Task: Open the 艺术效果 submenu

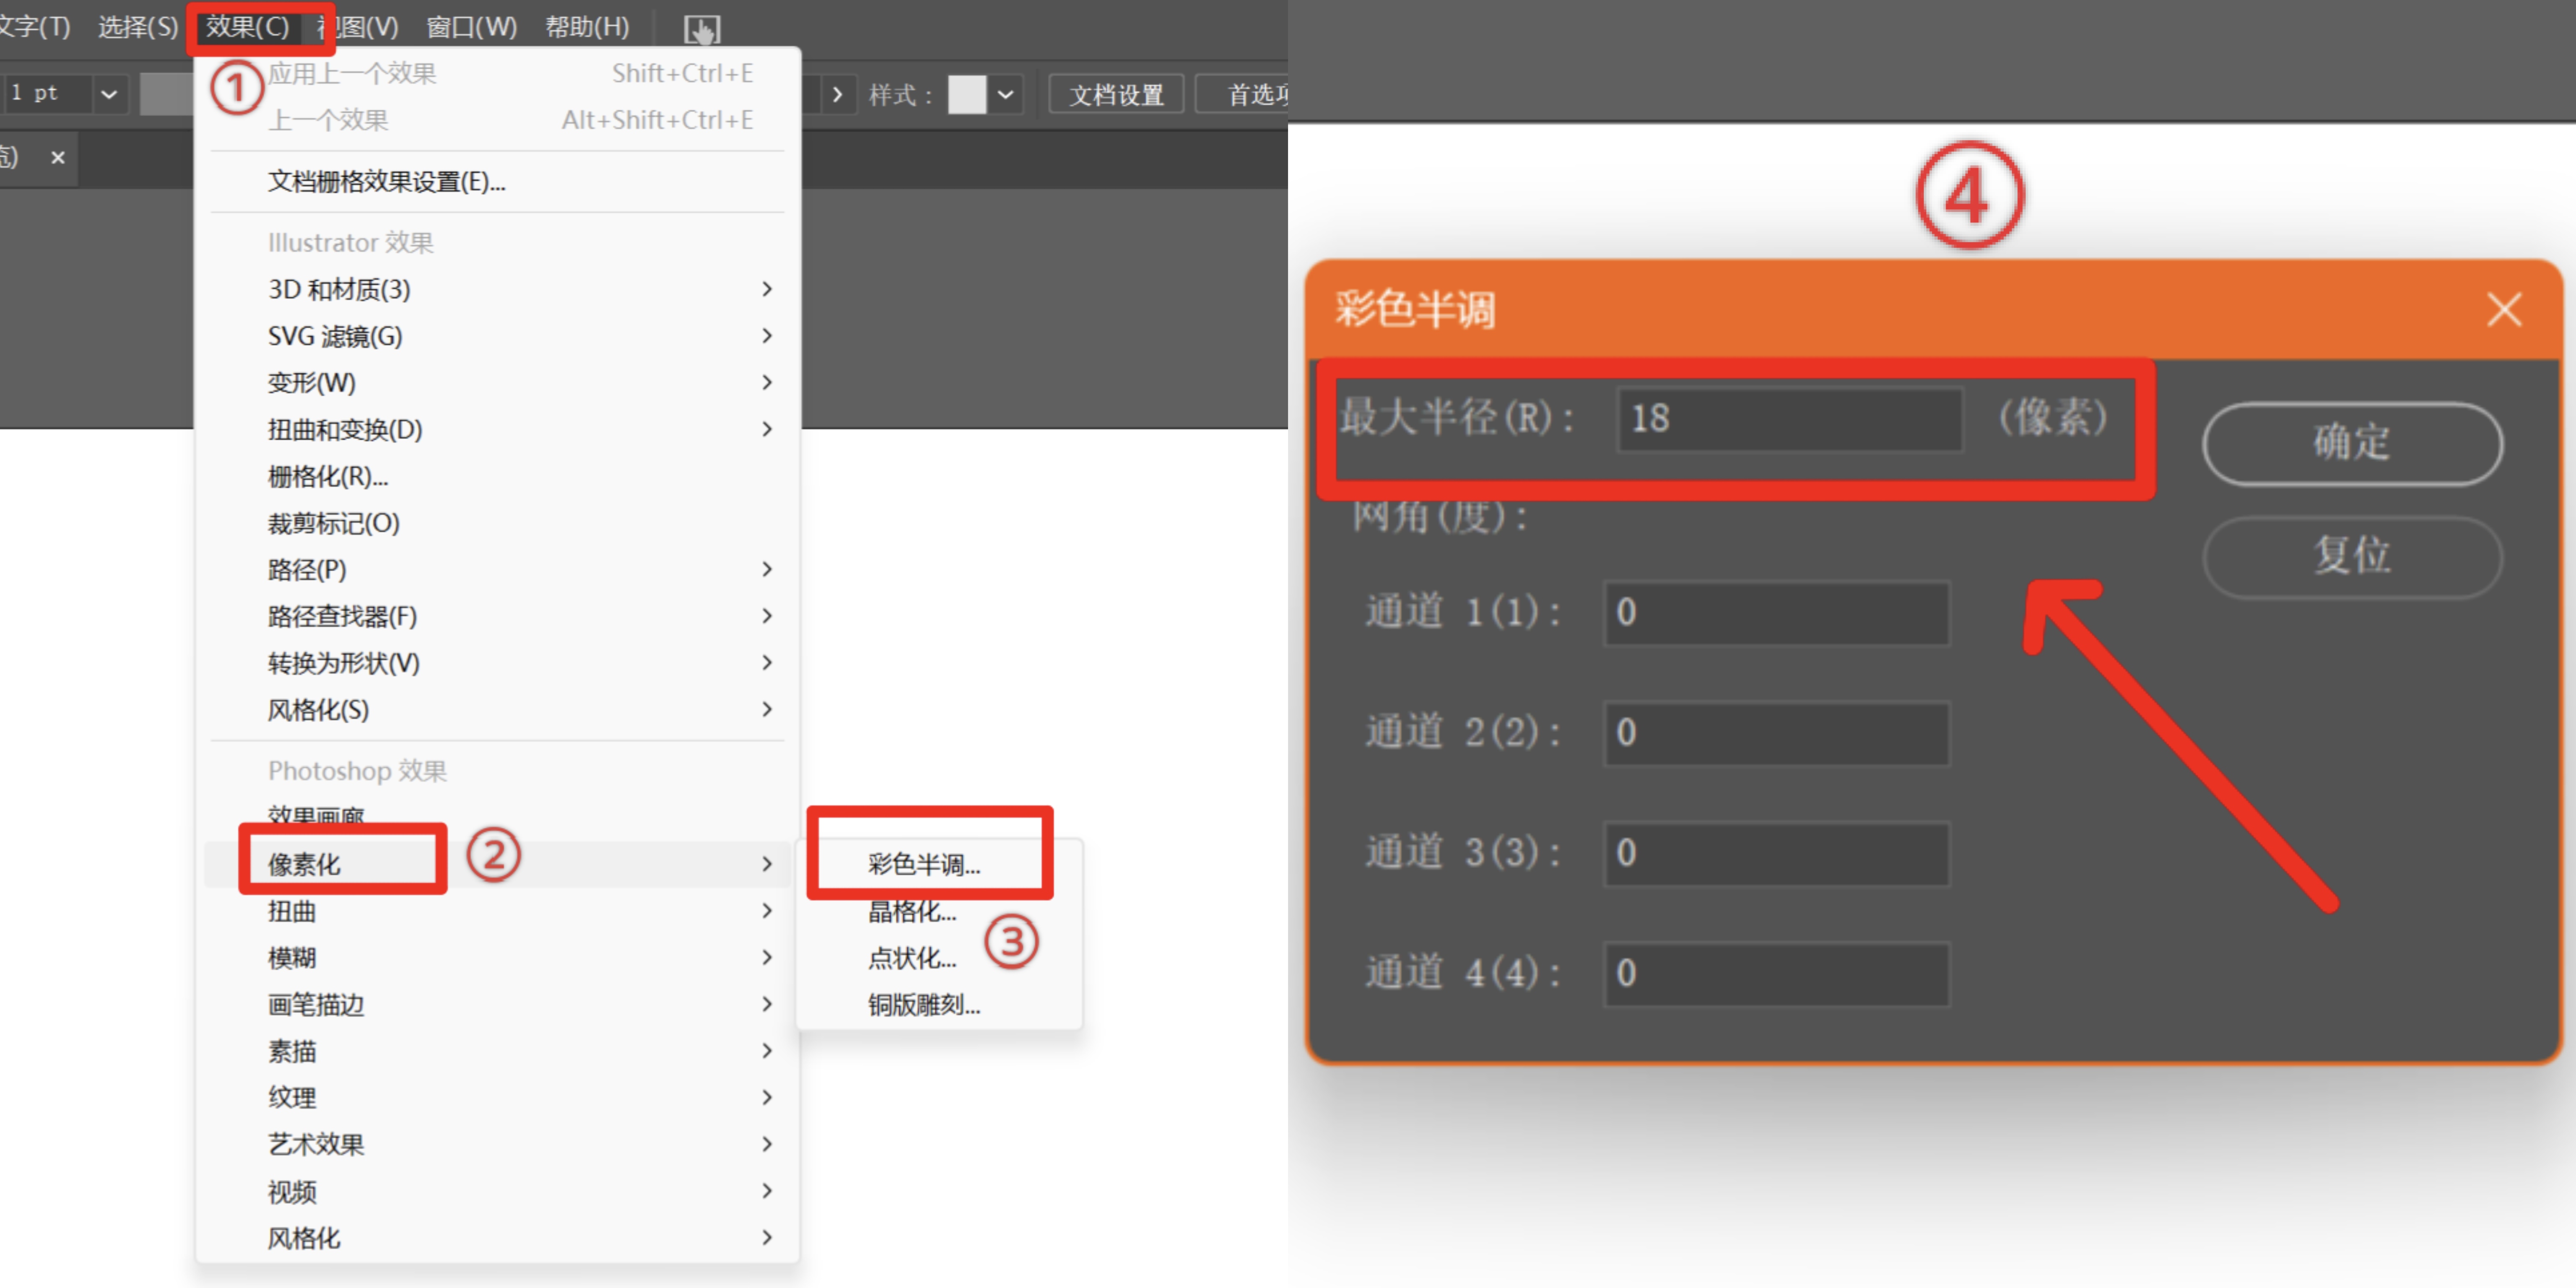Action: pos(497,1144)
